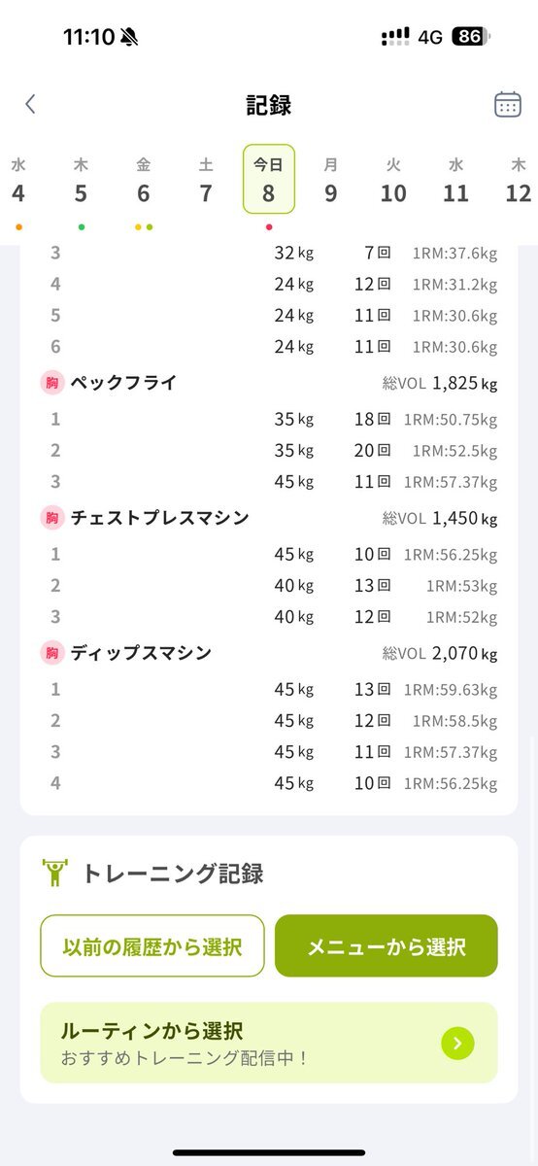Select today's date 8

click(269, 180)
